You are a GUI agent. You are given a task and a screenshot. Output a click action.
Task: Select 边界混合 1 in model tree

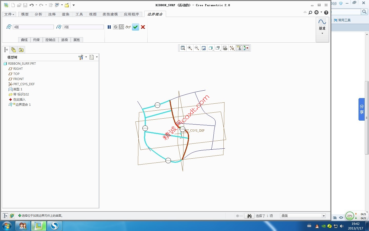(x=19, y=104)
